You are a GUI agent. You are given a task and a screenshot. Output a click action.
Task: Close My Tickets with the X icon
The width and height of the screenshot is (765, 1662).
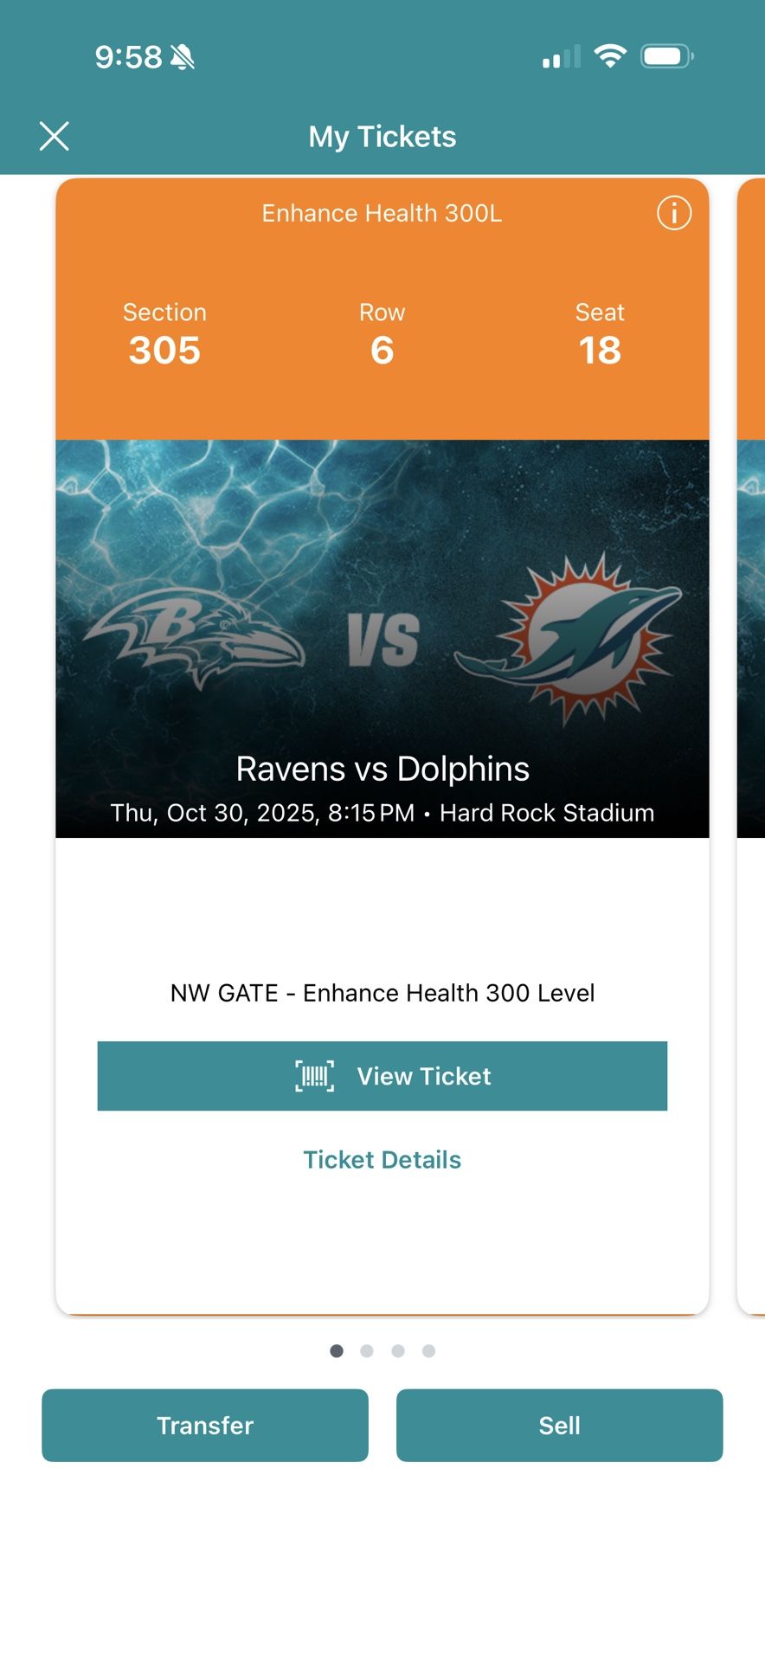[x=55, y=136]
